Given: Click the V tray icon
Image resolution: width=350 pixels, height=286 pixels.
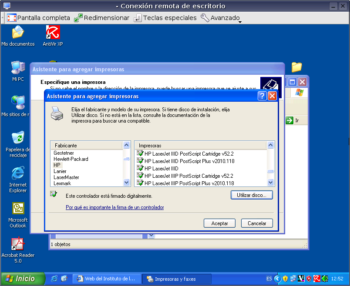Looking at the screenshot, I should [301, 279].
